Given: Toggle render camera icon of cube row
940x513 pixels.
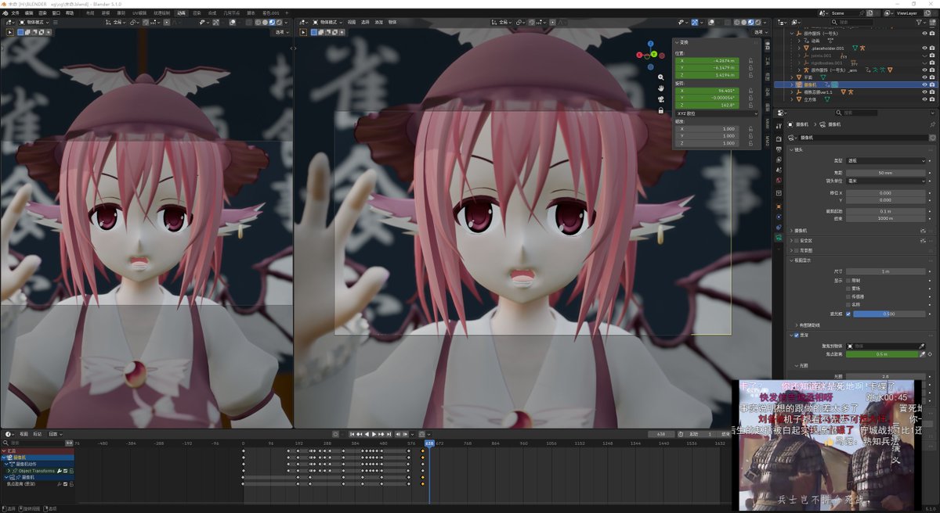Looking at the screenshot, I should (932, 99).
